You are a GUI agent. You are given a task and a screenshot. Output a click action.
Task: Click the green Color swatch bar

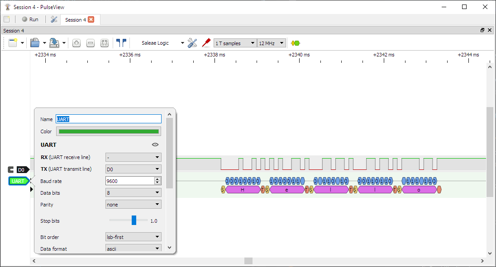(x=109, y=131)
